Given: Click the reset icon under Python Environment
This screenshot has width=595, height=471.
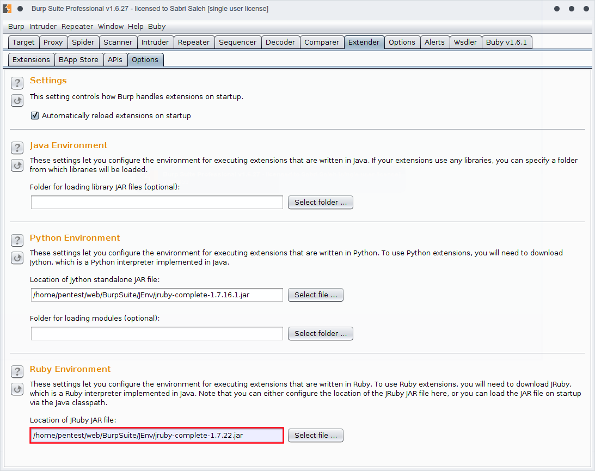Looking at the screenshot, I should pos(17,258).
